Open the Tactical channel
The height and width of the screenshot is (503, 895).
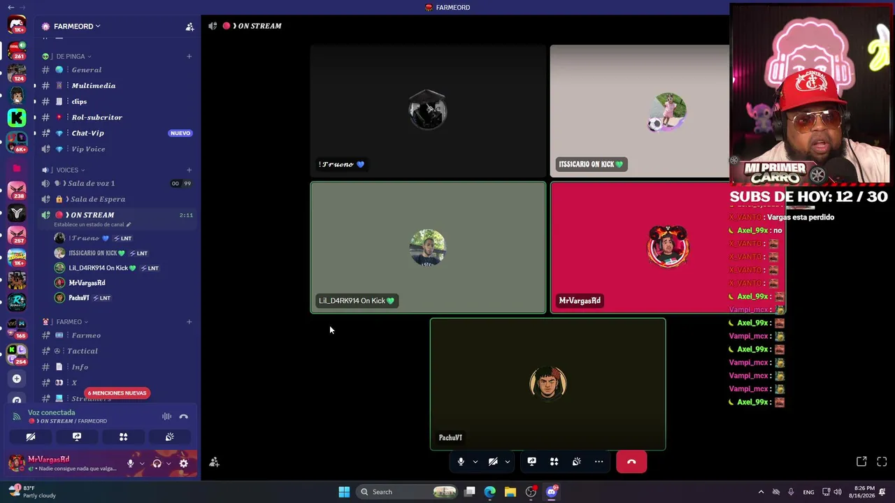117,351
